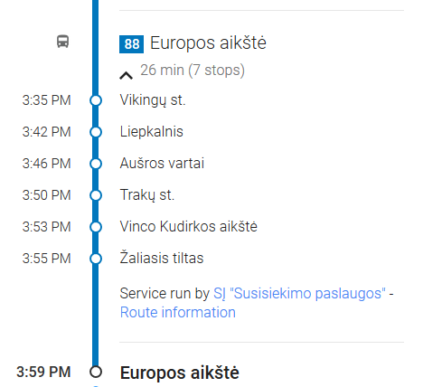
Task: Select the Aušros vartai stop marker circle
Action: click(96, 164)
